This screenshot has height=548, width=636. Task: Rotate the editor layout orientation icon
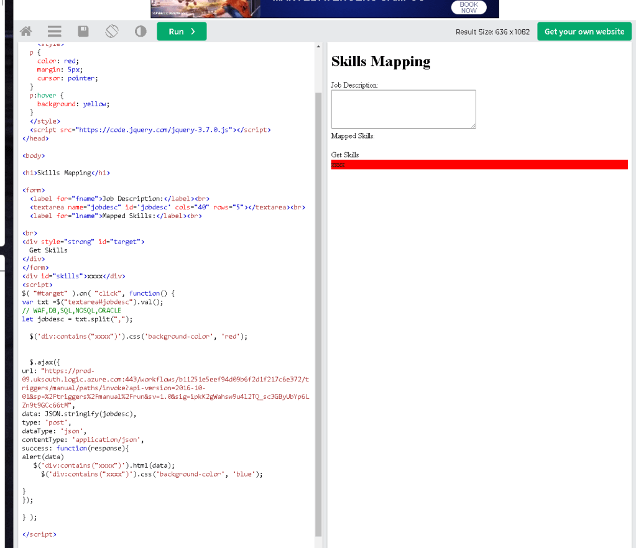tap(112, 31)
